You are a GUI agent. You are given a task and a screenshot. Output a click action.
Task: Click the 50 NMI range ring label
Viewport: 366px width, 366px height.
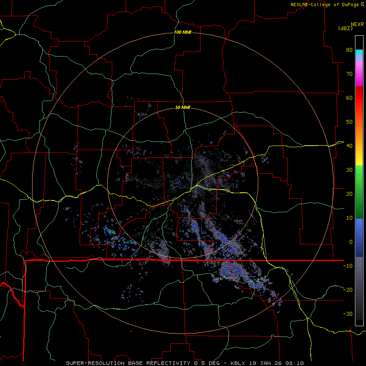[x=183, y=107]
